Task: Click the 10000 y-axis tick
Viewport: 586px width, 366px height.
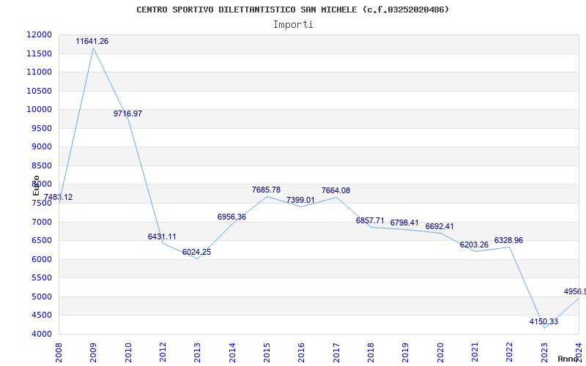Action: [x=39, y=109]
